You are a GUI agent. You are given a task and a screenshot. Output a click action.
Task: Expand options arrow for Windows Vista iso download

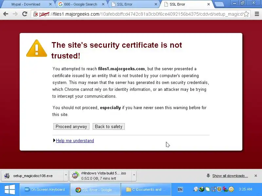[134, 175]
